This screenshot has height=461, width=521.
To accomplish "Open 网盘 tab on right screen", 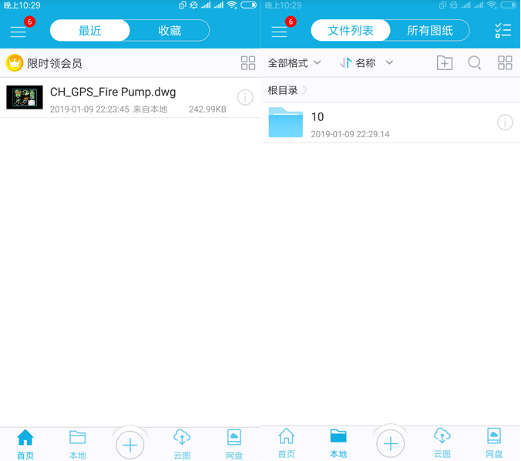I will pos(494,443).
